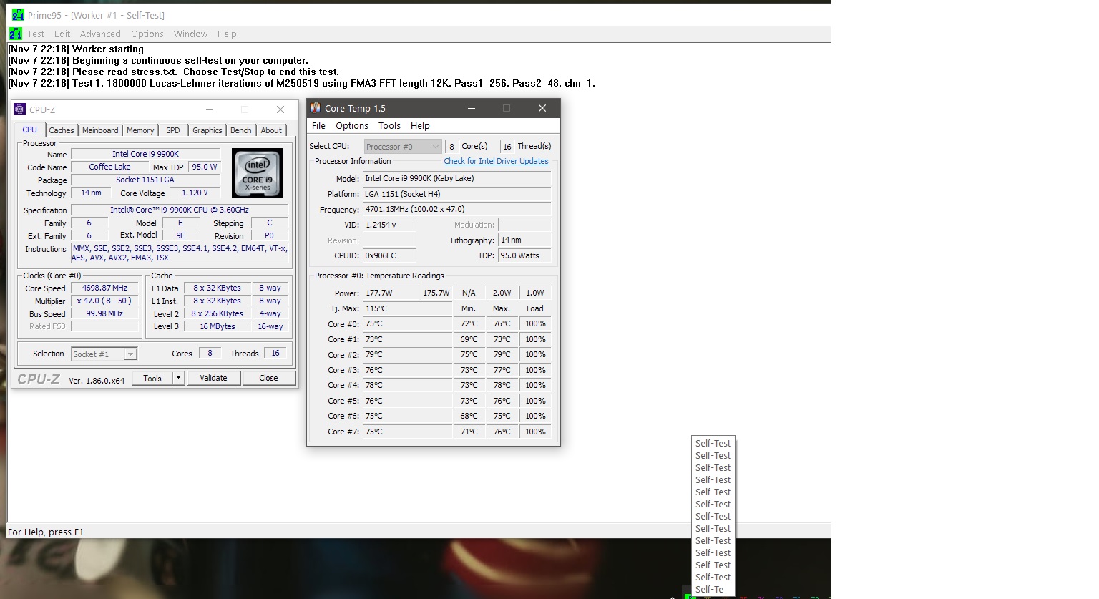Open the Prime95 Help menu
The height and width of the screenshot is (599, 1099).
(227, 34)
